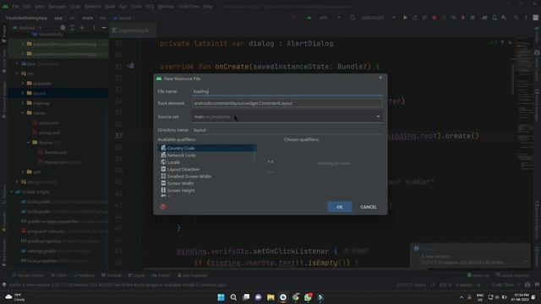Click CANCEL in New Resource File dialog
541x304 pixels.
[x=369, y=207]
